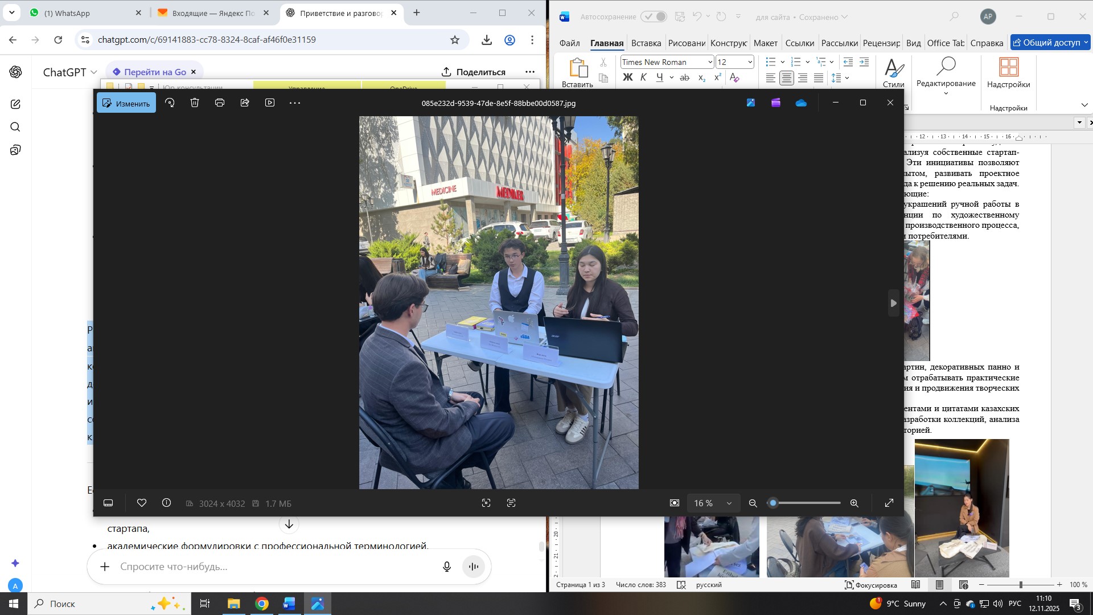Show file info in Photos

point(167,503)
